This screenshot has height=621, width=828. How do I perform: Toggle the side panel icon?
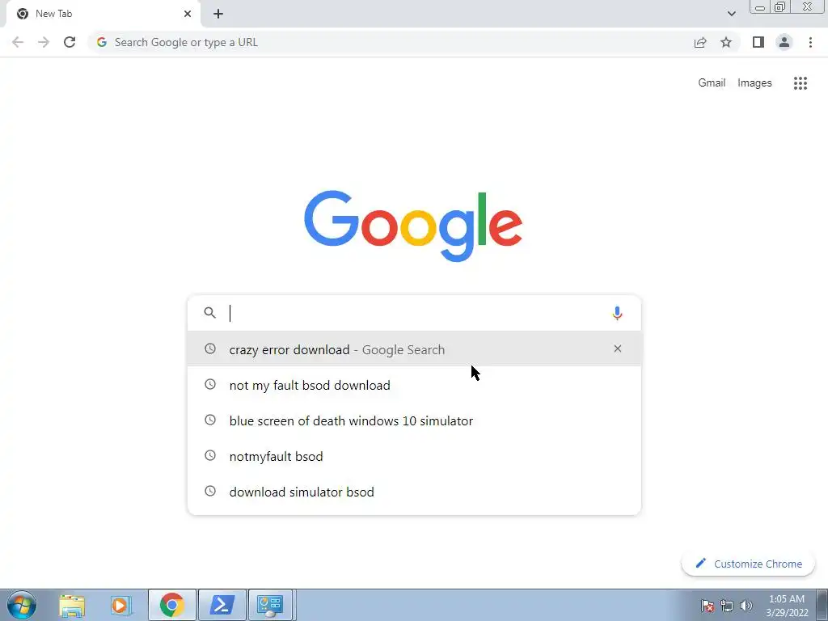coord(758,42)
